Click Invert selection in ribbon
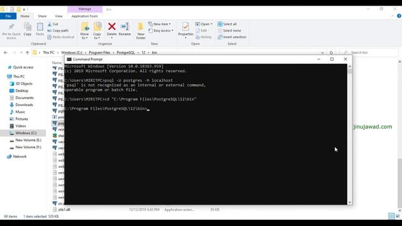The image size is (402, 226). pos(232,37)
